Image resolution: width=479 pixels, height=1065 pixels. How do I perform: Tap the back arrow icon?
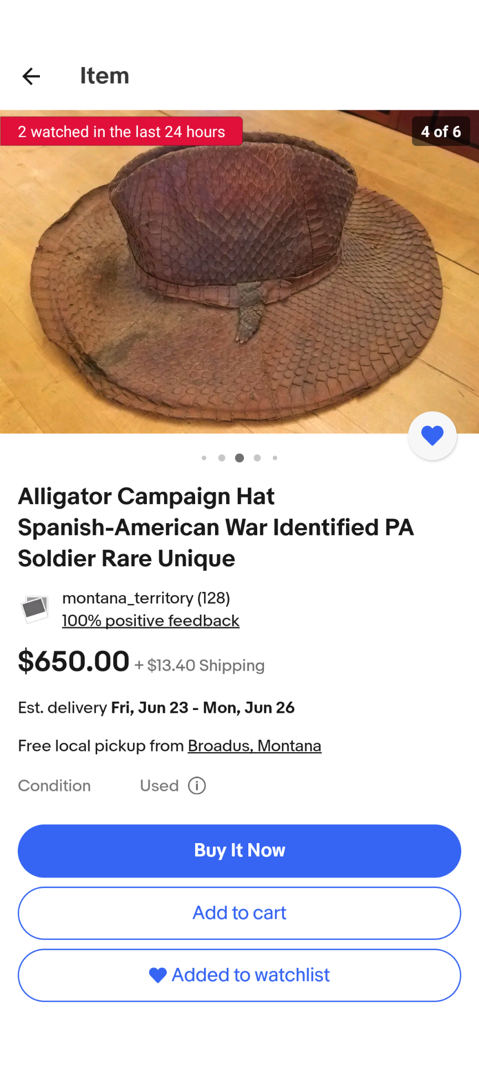[31, 76]
